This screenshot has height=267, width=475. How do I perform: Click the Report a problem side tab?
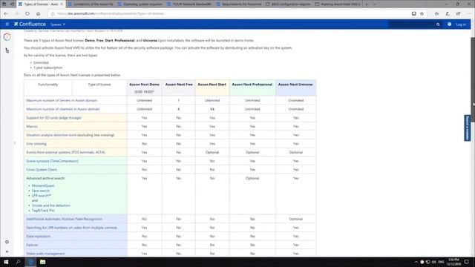(467, 128)
